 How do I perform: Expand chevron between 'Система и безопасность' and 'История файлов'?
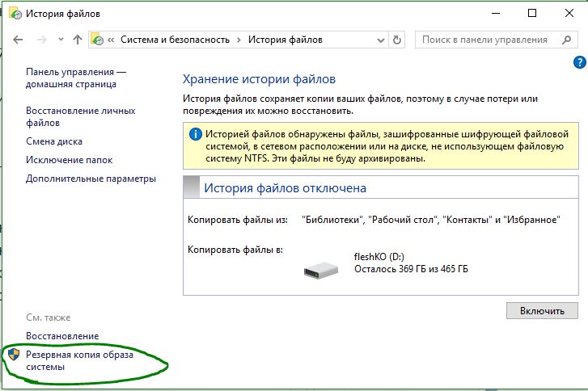pos(239,40)
